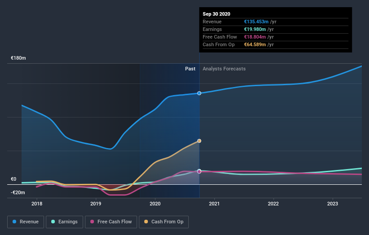Click the Free Cash Flow label in tooltip

pyautogui.click(x=220, y=37)
